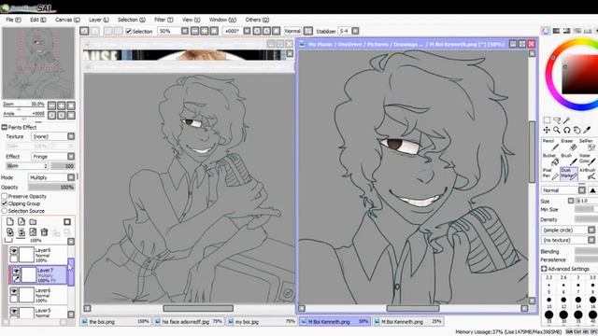Expand the Advanced Settings section

544,269
